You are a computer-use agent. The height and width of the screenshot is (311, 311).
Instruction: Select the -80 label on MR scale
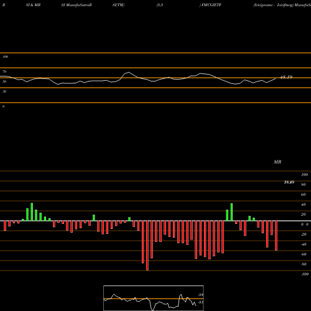pos(304,264)
